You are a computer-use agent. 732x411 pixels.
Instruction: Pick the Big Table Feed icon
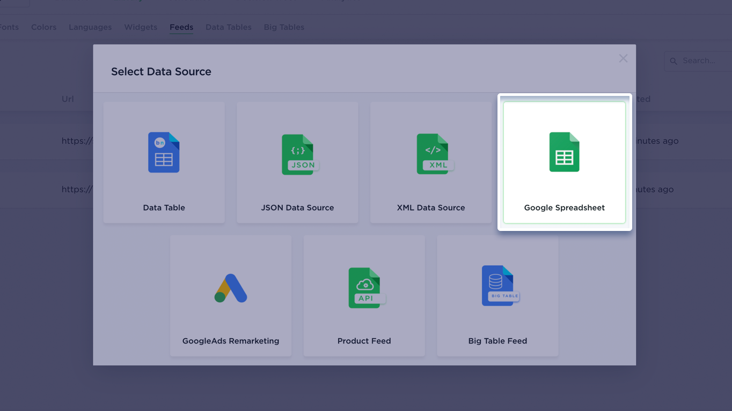[500, 286]
